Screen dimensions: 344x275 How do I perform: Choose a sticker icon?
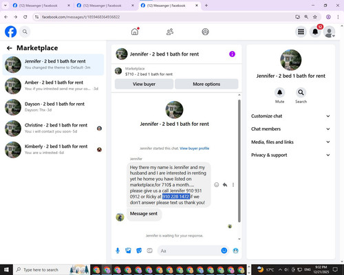(x=139, y=250)
